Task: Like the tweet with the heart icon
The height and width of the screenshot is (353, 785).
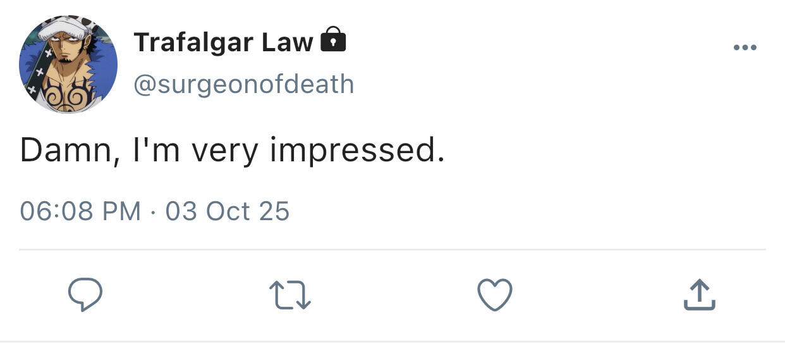Action: (494, 295)
